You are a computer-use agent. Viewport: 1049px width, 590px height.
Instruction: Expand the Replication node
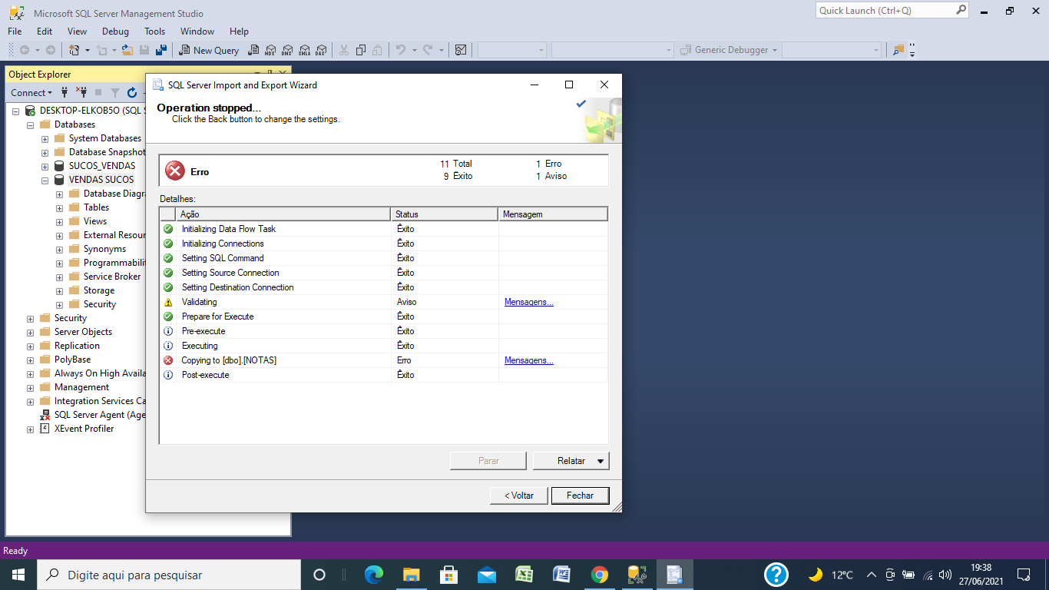tap(30, 346)
